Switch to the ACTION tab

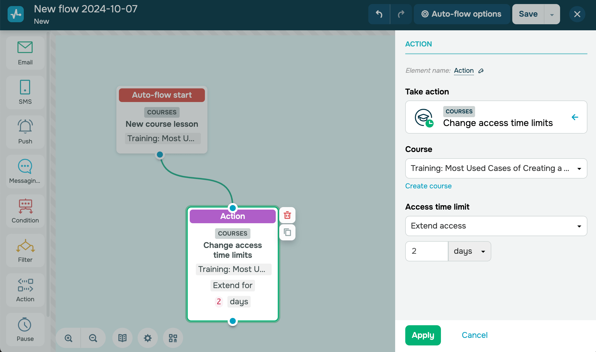418,44
